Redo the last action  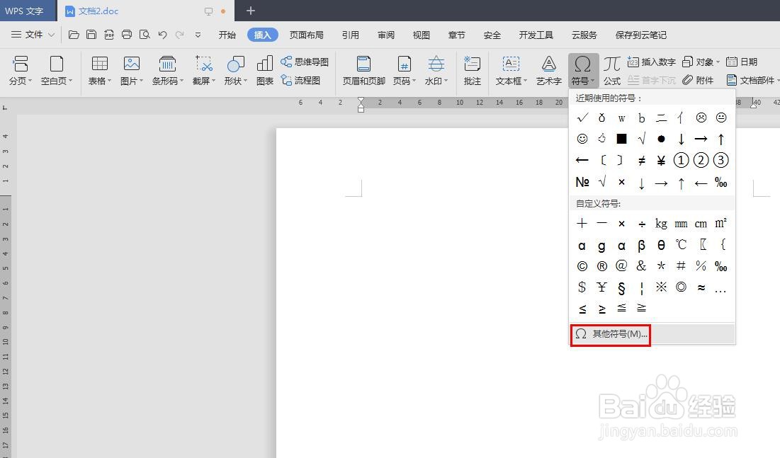[x=179, y=35]
